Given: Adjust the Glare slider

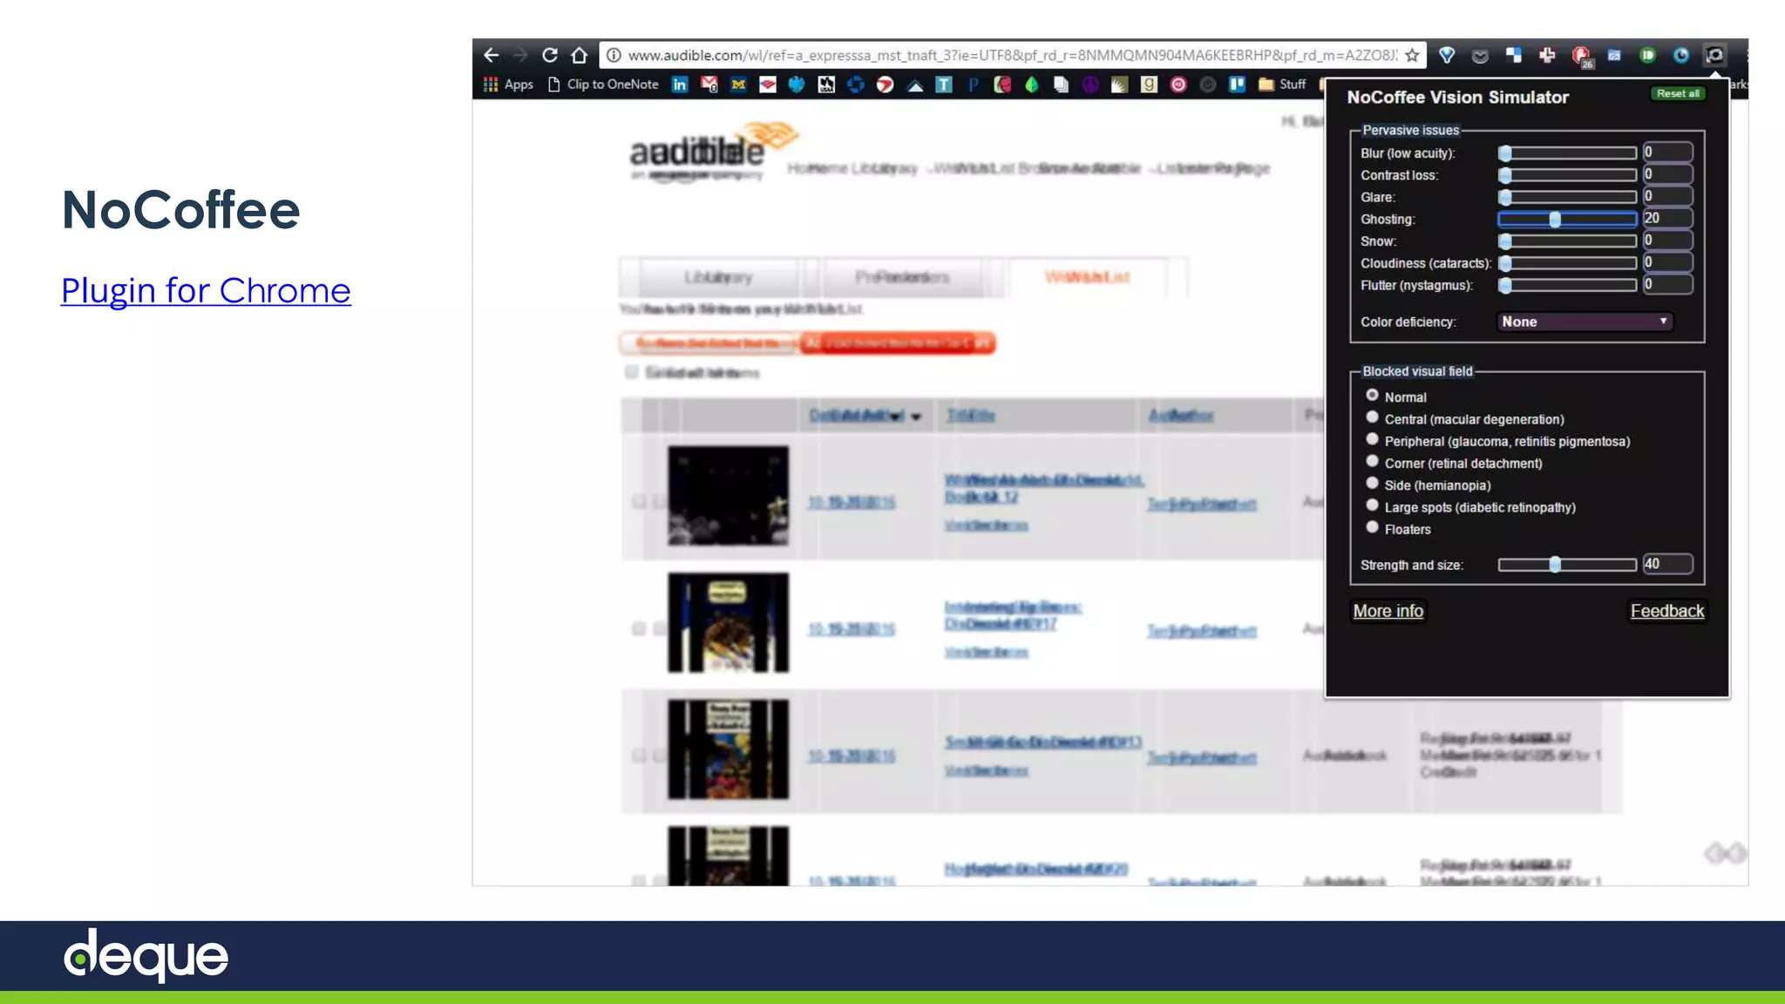Looking at the screenshot, I should (x=1567, y=197).
